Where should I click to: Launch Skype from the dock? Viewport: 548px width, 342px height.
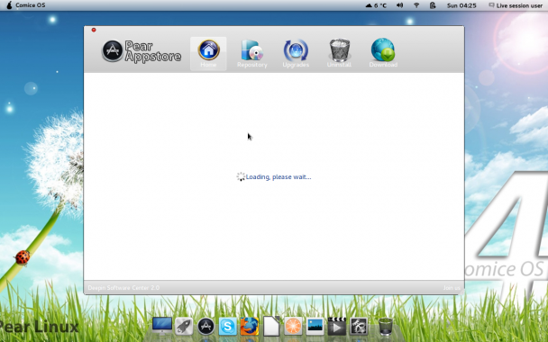[227, 327]
